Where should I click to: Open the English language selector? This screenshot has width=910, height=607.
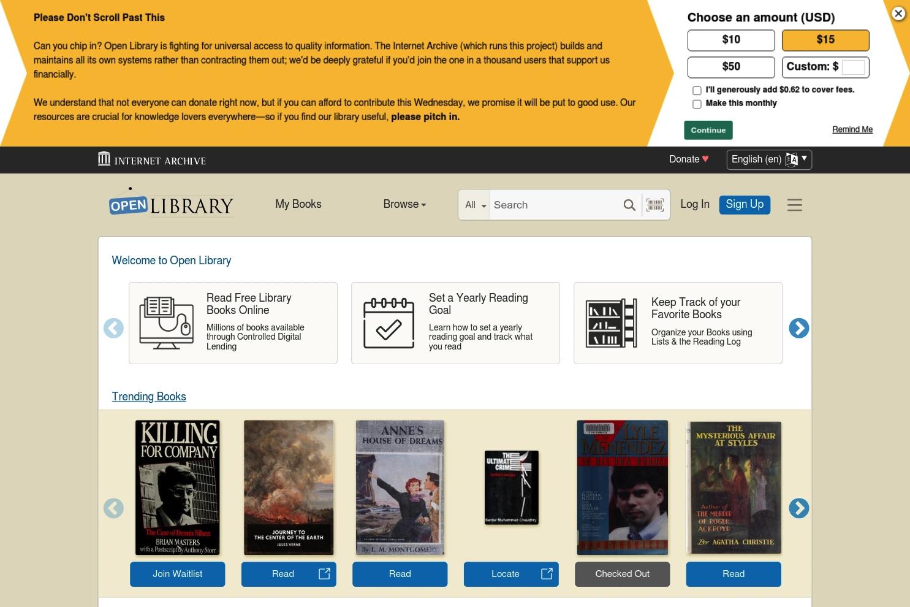(x=768, y=159)
